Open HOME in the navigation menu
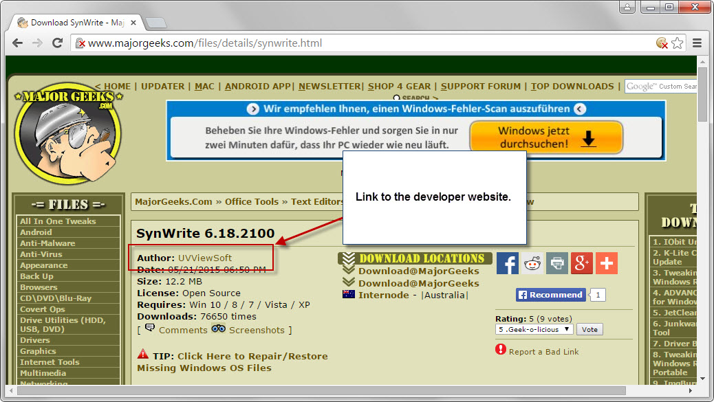The width and height of the screenshot is (714, 402). (x=117, y=87)
